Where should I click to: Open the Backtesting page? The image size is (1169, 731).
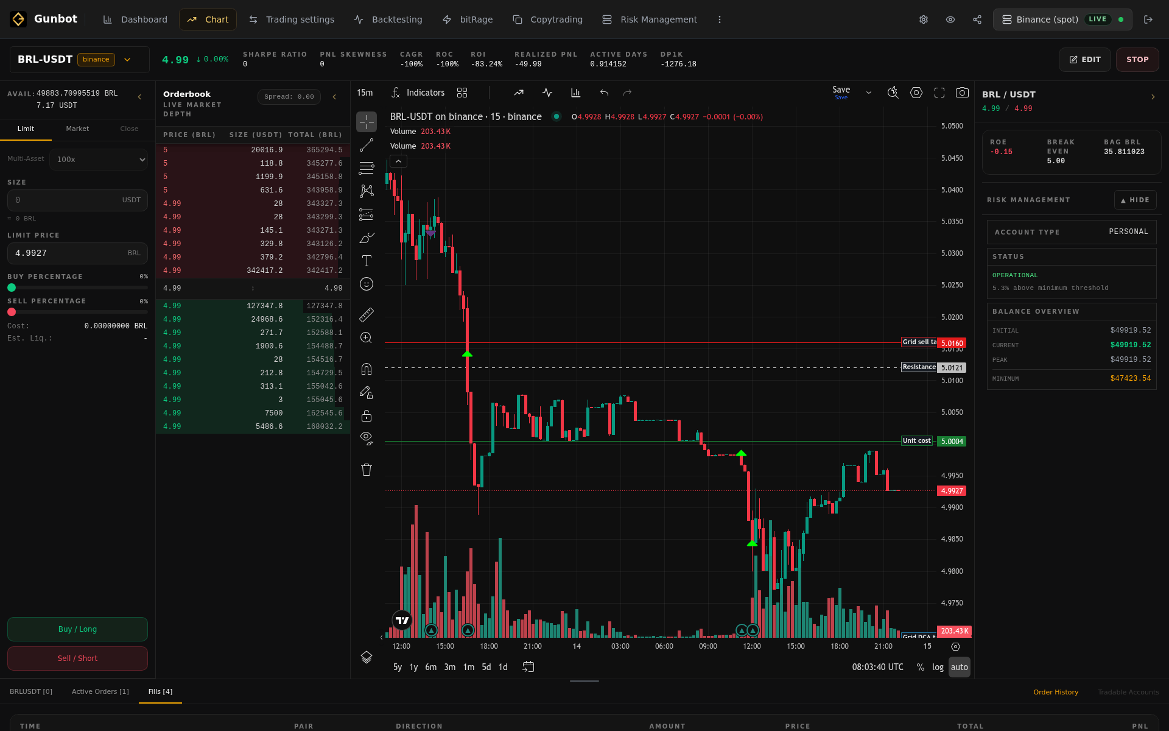coord(388,19)
